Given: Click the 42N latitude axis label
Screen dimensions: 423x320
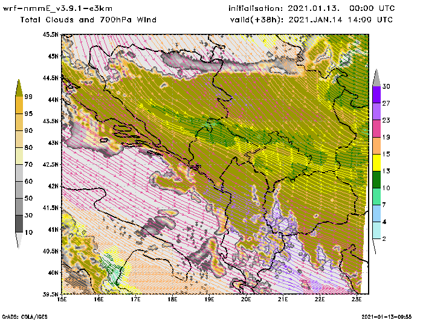Looking at the screenshot, I should click(53, 186).
